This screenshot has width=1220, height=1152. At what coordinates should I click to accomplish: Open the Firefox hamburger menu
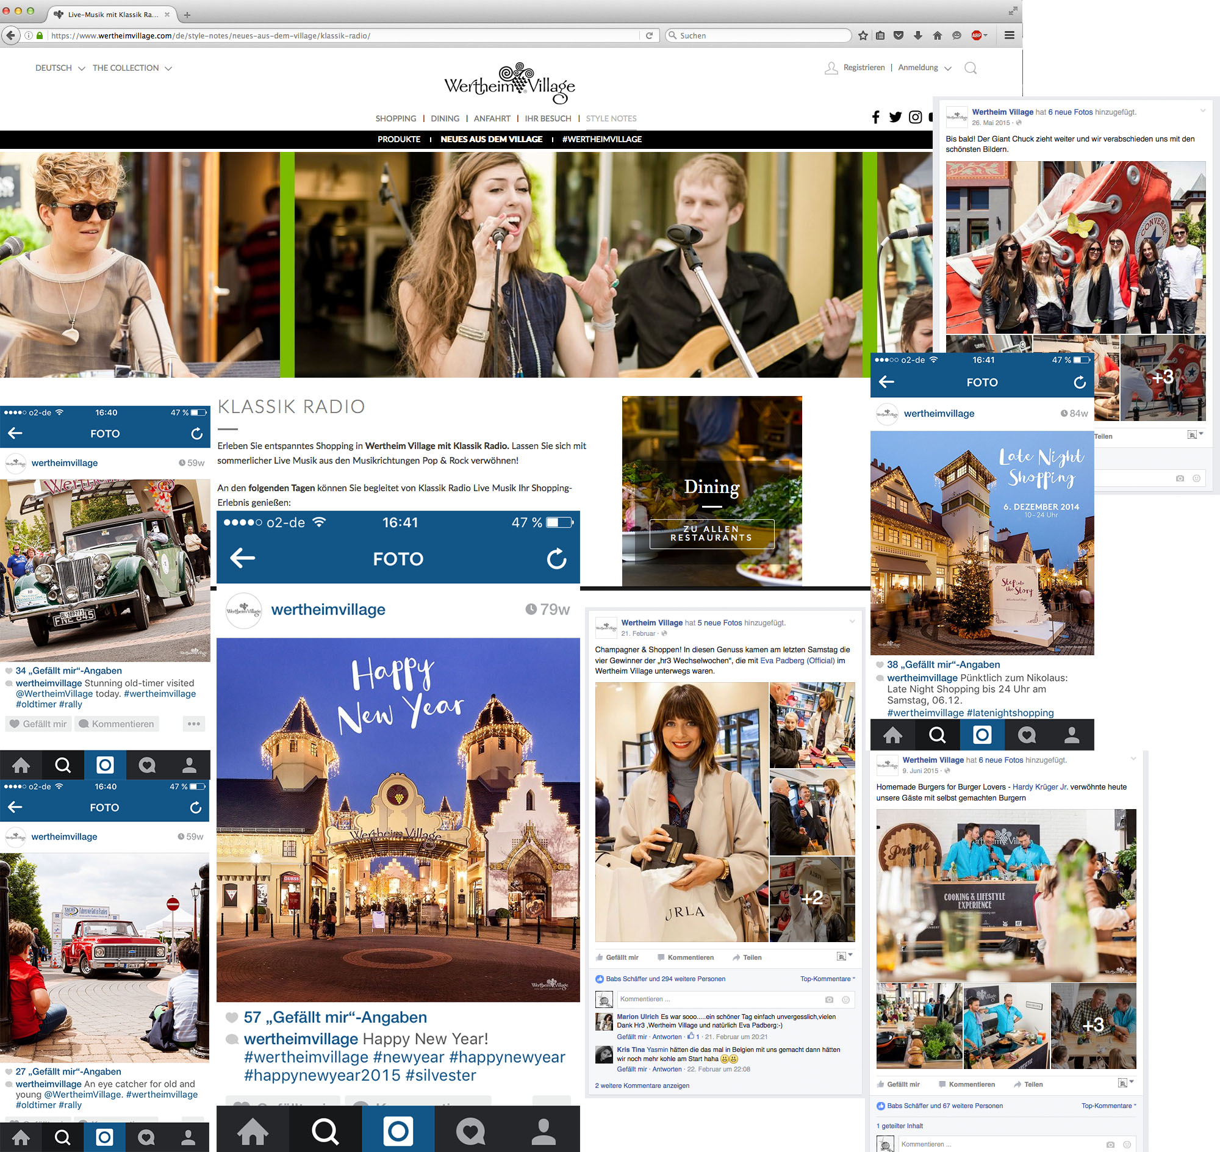[x=1009, y=35]
